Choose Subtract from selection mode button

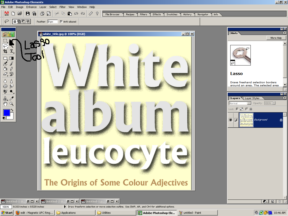(24, 21)
